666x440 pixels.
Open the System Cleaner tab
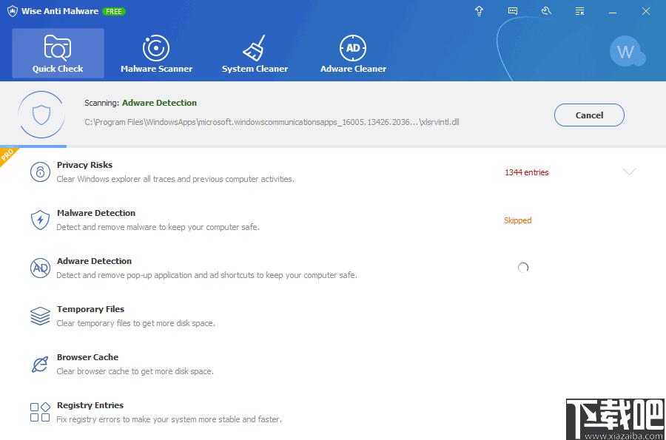coord(255,53)
